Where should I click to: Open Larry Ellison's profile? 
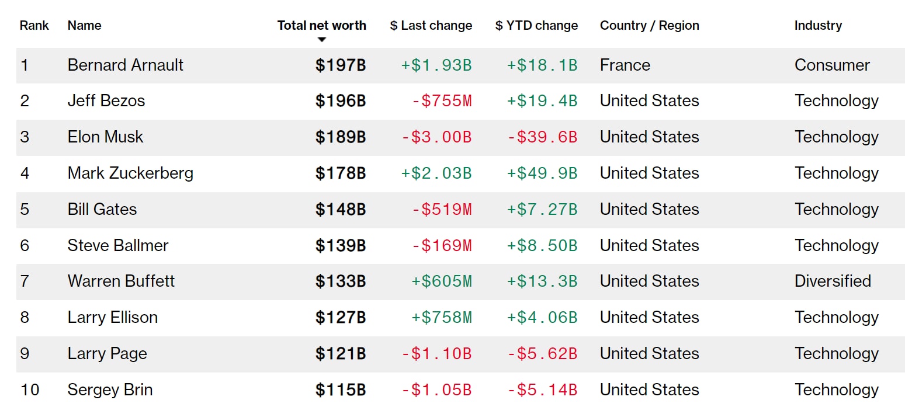(x=112, y=318)
